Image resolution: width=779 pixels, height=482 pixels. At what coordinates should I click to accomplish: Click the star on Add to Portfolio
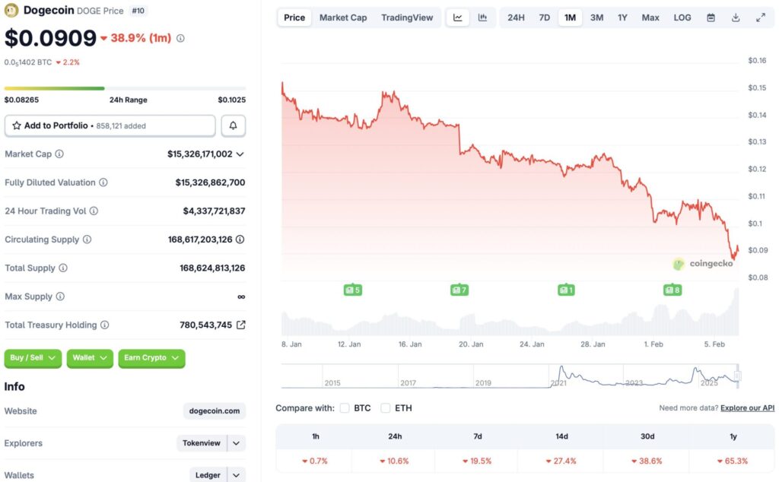pyautogui.click(x=18, y=125)
